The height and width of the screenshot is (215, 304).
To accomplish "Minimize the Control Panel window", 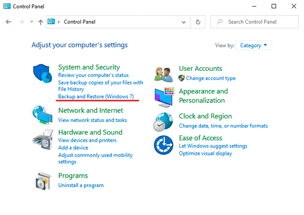I will click(x=254, y=7).
